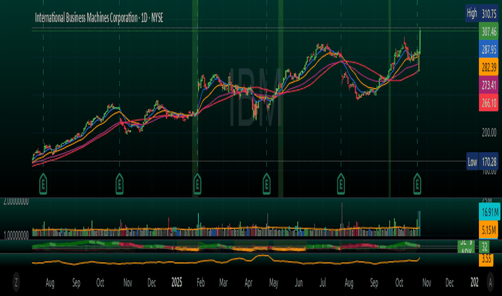Click the green 32 indicator value label
The width and height of the screenshot is (502, 296).
click(484, 246)
